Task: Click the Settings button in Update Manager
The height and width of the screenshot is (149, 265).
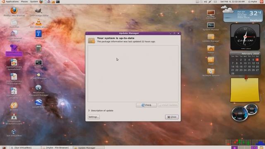Action: [x=94, y=117]
